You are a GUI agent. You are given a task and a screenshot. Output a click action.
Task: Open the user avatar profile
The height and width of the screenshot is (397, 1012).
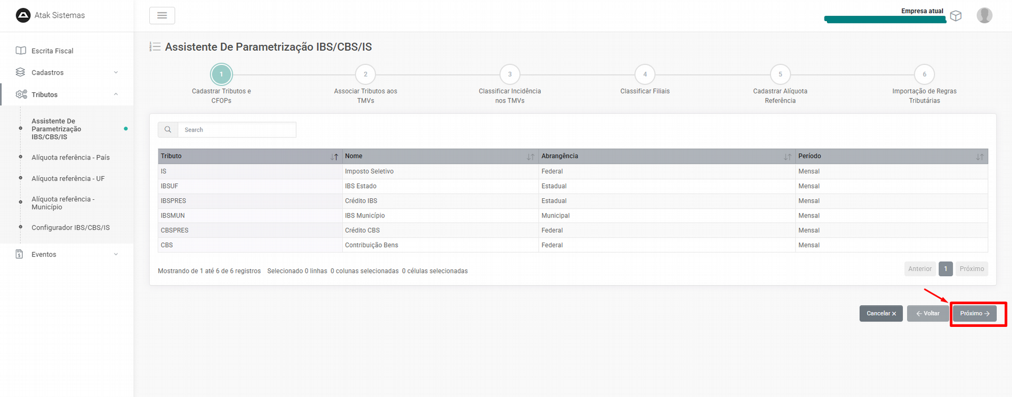point(984,15)
